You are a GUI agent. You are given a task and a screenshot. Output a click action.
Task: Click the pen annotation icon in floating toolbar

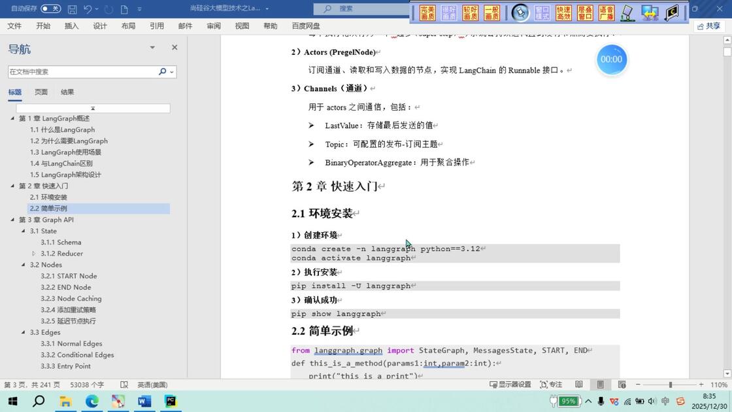[628, 13]
